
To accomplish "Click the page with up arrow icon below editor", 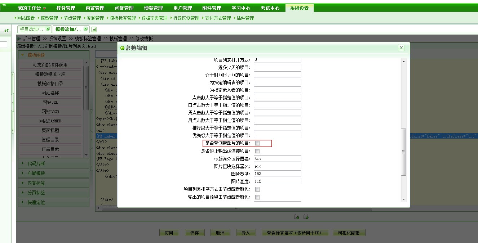I will 306,217.
